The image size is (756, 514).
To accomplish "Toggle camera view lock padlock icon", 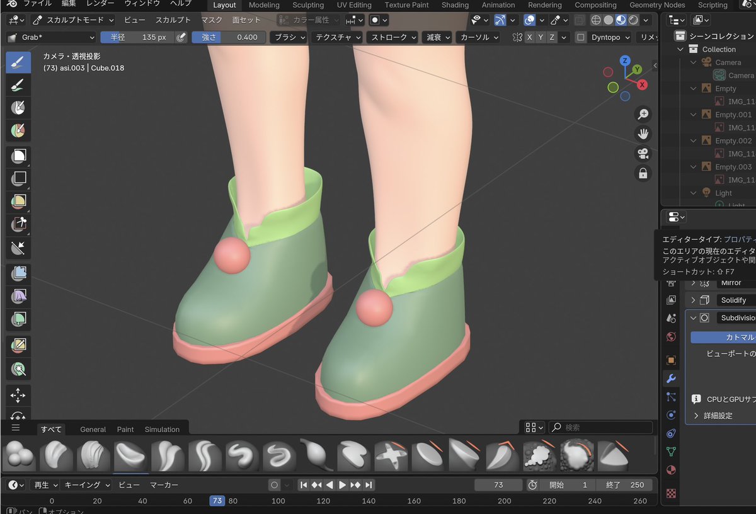I will click(x=643, y=173).
